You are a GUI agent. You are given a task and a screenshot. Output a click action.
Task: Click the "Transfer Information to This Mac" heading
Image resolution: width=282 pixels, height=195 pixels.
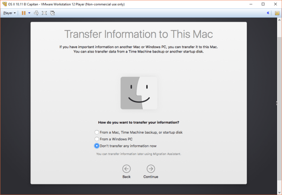[x=139, y=34]
